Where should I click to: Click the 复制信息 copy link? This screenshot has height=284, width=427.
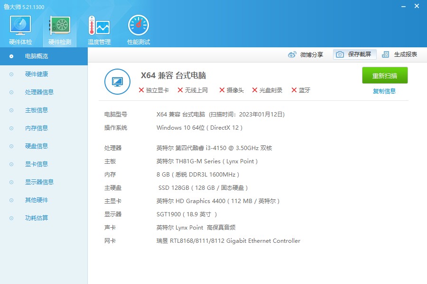tap(384, 90)
